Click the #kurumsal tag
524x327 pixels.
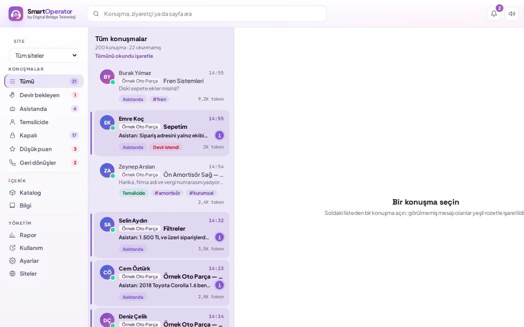(x=202, y=193)
